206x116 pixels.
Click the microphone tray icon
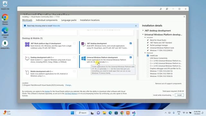174,113
